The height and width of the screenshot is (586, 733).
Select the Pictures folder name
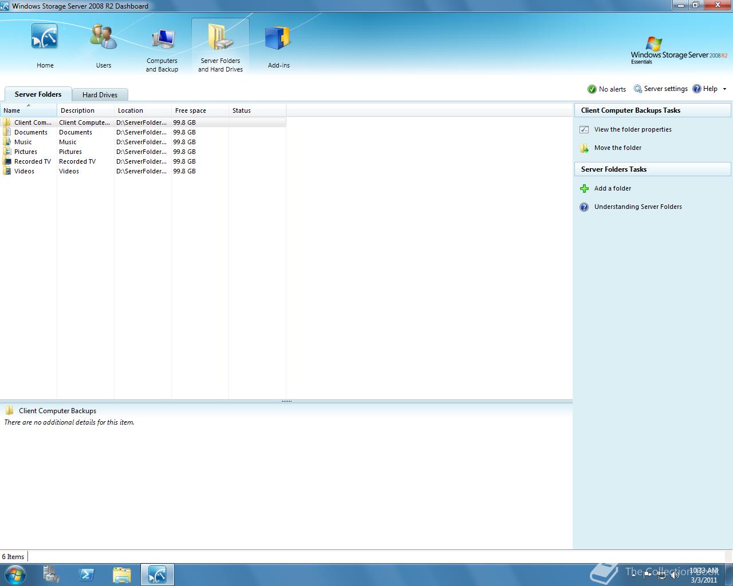26,152
